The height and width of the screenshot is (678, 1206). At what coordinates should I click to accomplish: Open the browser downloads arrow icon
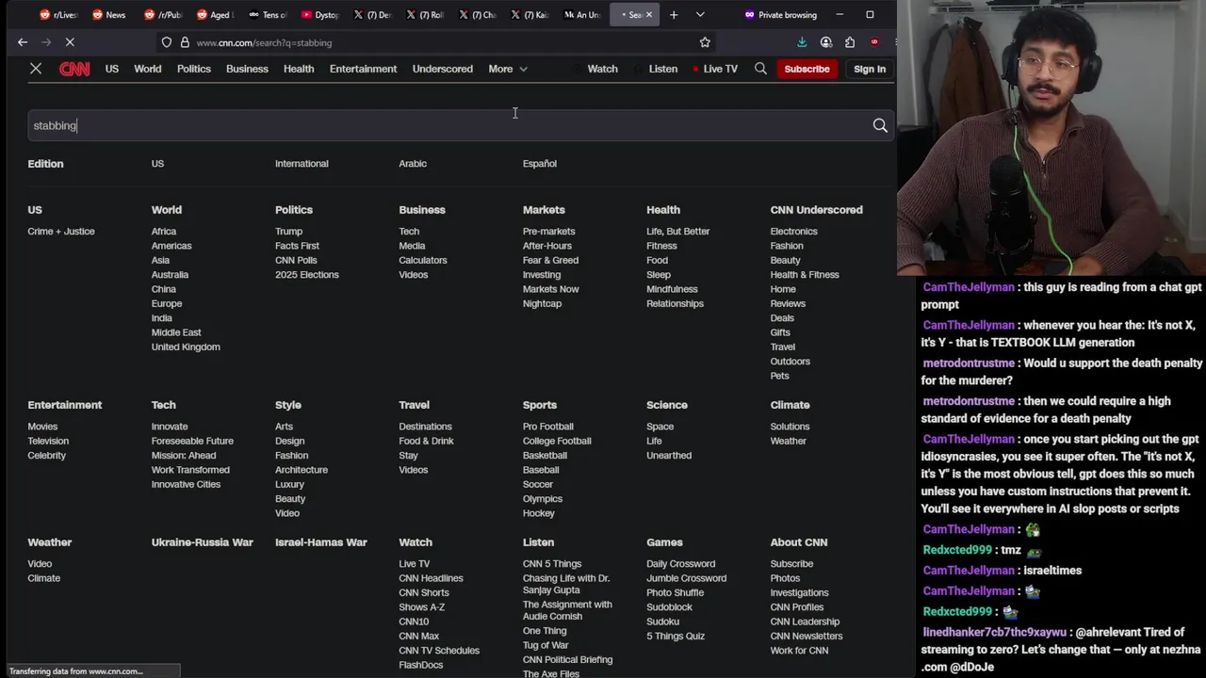point(802,42)
